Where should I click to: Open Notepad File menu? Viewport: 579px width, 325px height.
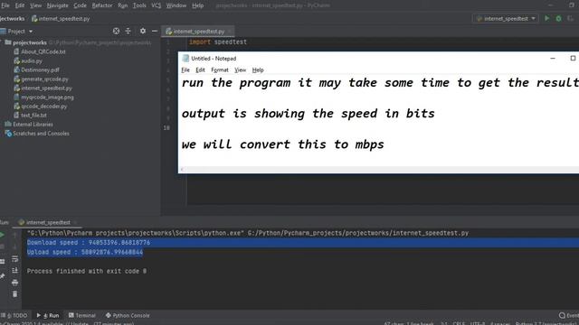tap(185, 70)
